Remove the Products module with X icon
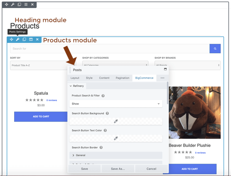 click(x=37, y=39)
